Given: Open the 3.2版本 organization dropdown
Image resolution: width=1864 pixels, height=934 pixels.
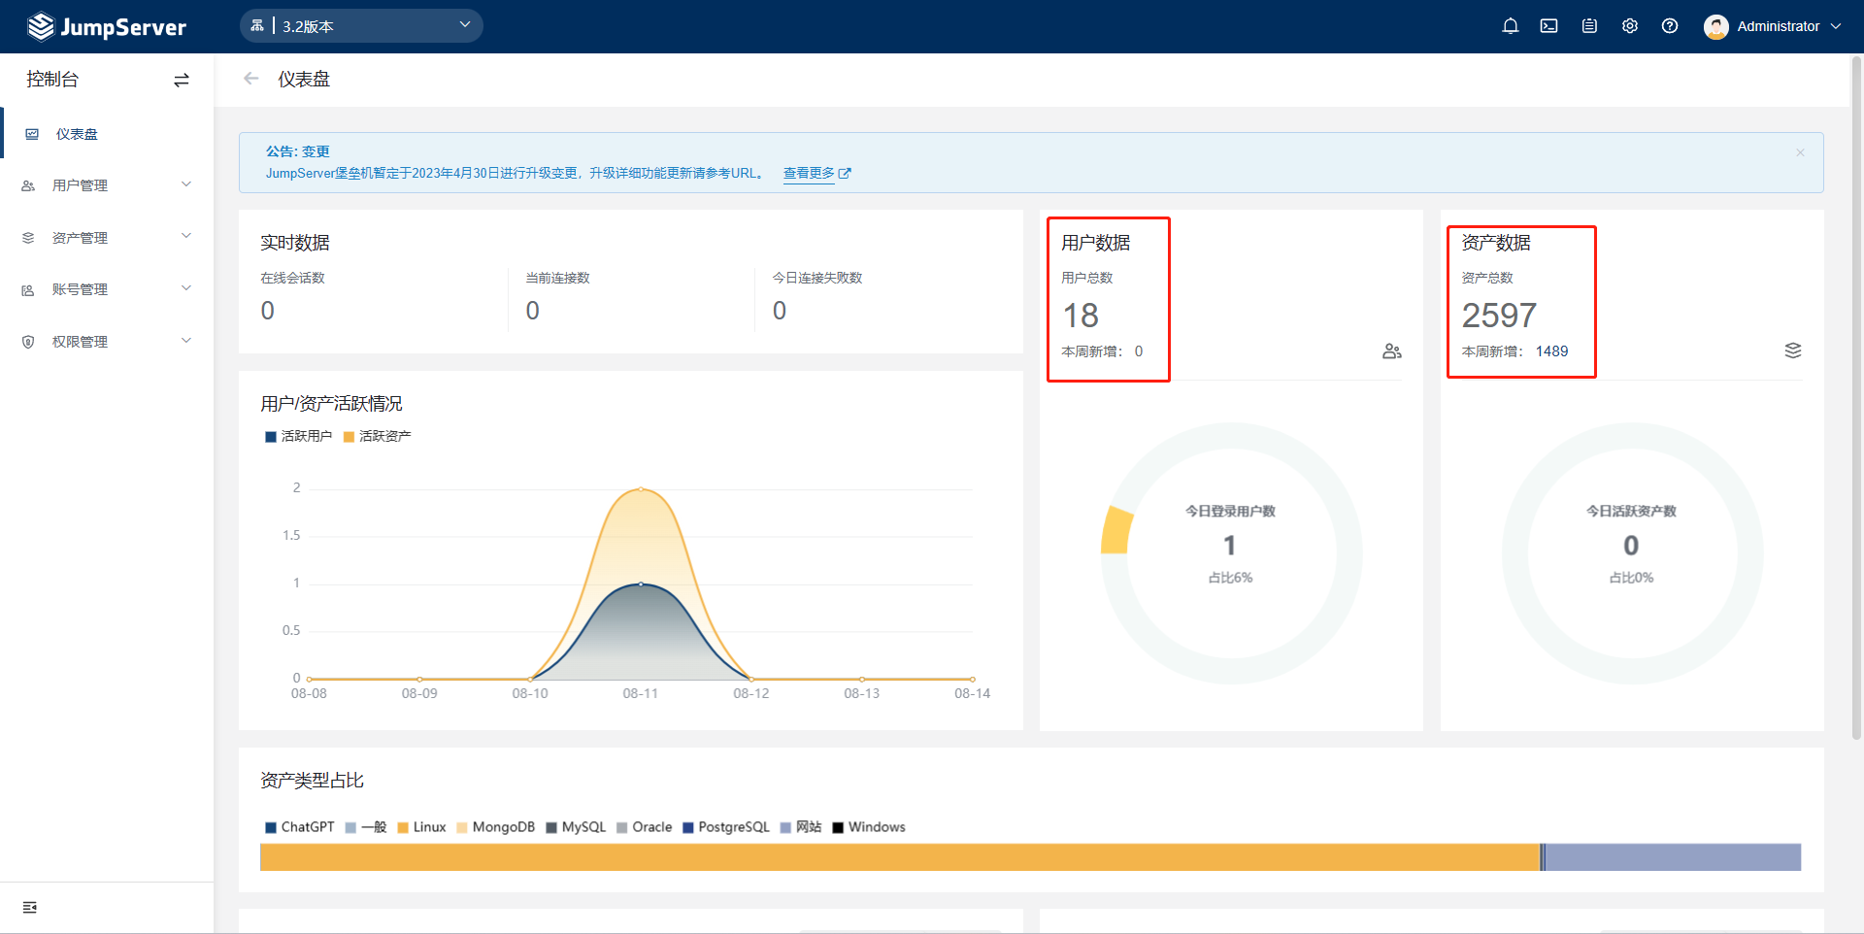Looking at the screenshot, I should 361,25.
